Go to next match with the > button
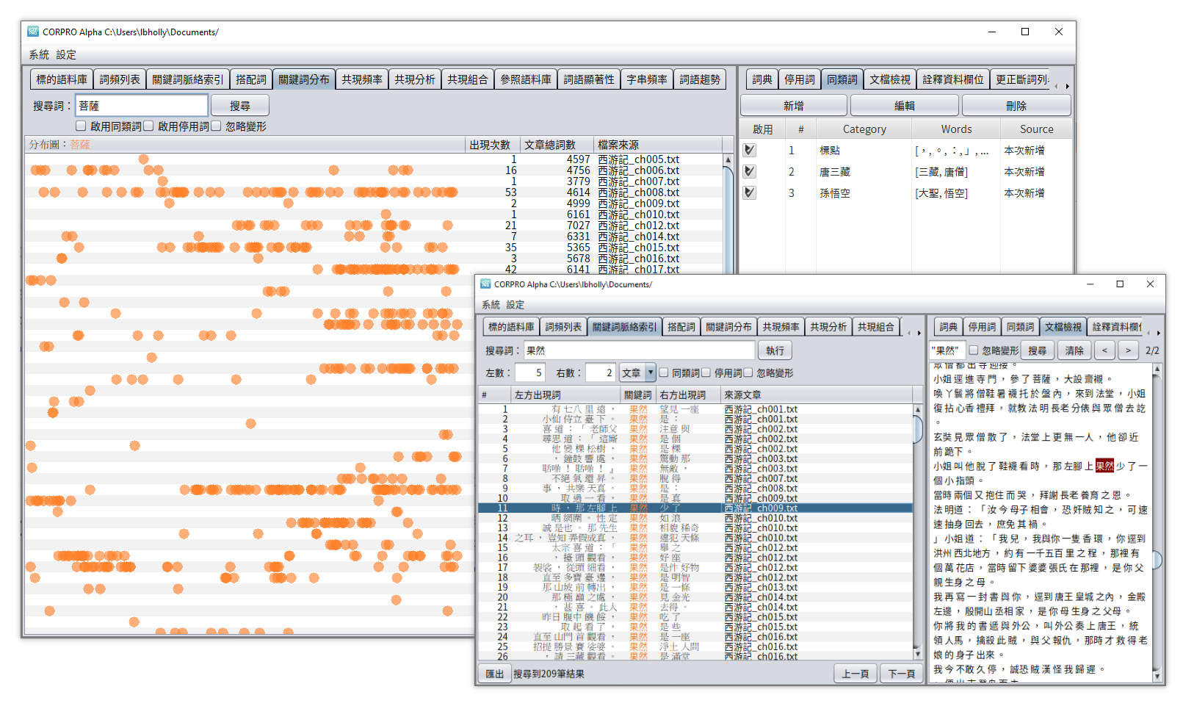This screenshot has width=1183, height=706. [1129, 350]
